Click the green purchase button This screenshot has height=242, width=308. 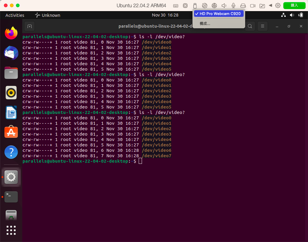294,5
